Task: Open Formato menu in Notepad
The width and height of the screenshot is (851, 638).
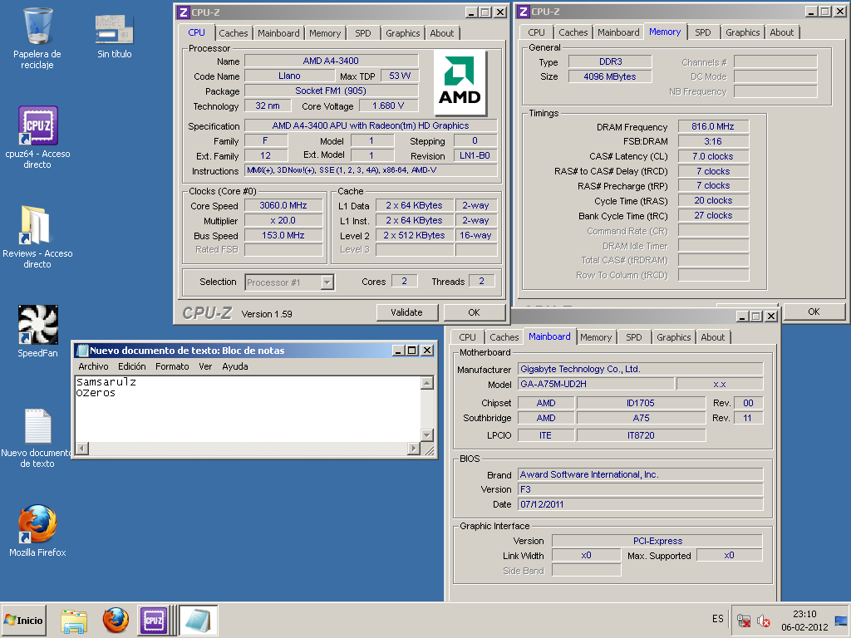Action: [172, 366]
